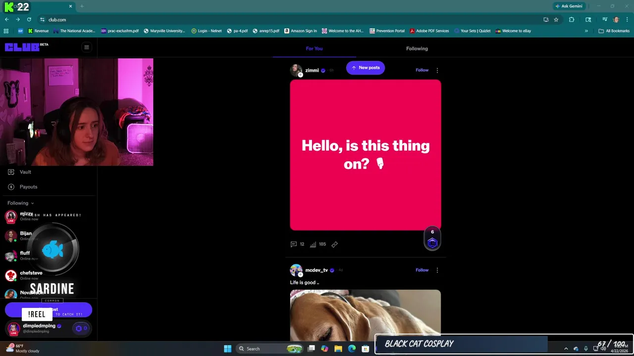634x356 pixels.
Task: Open Windows Start menu
Action: 227,349
